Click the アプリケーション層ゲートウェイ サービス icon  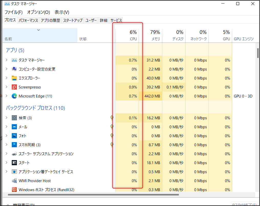[x=14, y=172]
